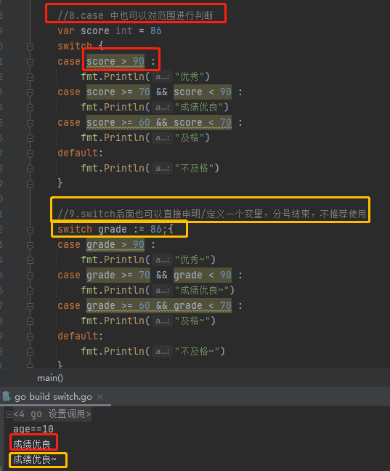390x471 pixels.
Task: Click fold marker beside Println("及格")
Action: pos(30,138)
